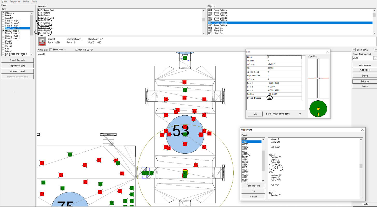Open the Tools menu
The height and width of the screenshot is (207, 377).
34,2
